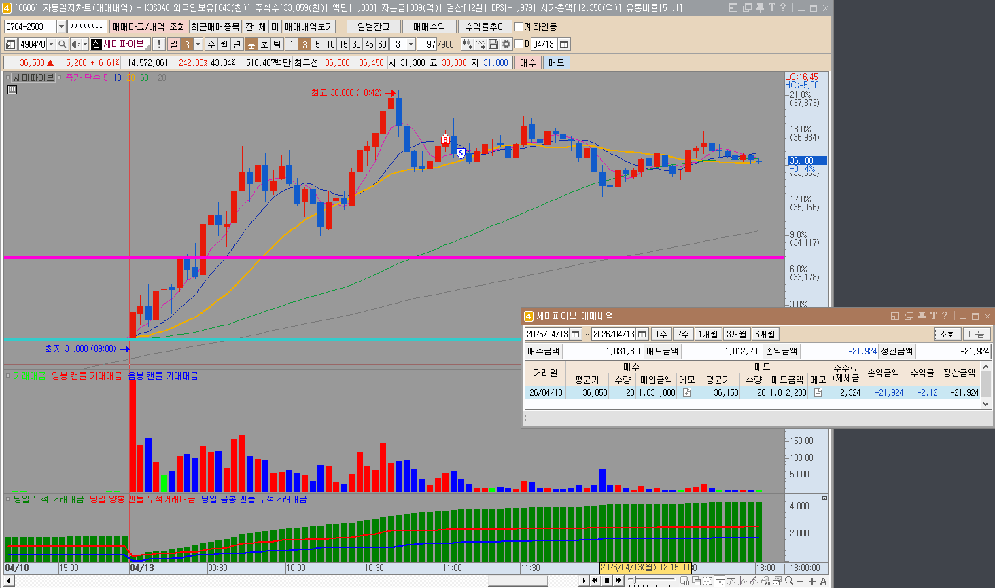Switch to 일 daily chart
Image resolution: width=995 pixels, height=588 pixels.
[x=173, y=44]
